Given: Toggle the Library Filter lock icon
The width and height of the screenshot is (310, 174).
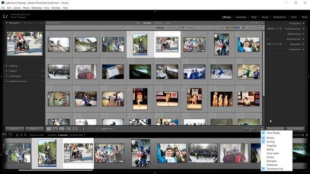Looking at the screenshot, I should [x=263, y=23].
